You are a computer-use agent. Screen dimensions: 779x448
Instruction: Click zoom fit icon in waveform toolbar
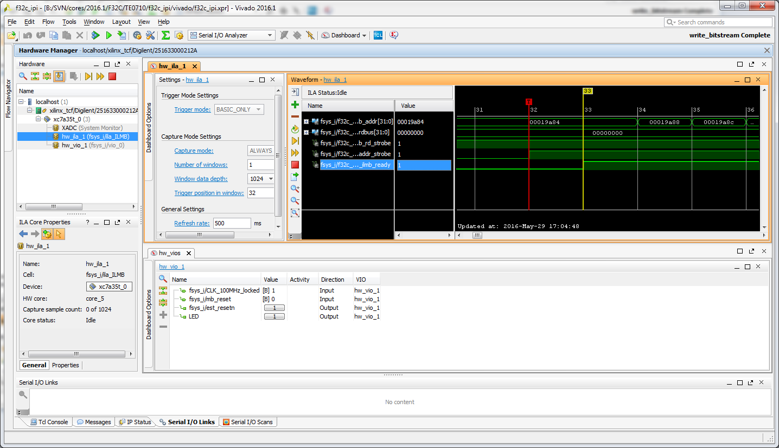295,212
